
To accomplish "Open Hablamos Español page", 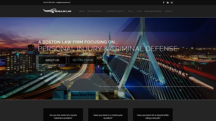I will point(153,11).
